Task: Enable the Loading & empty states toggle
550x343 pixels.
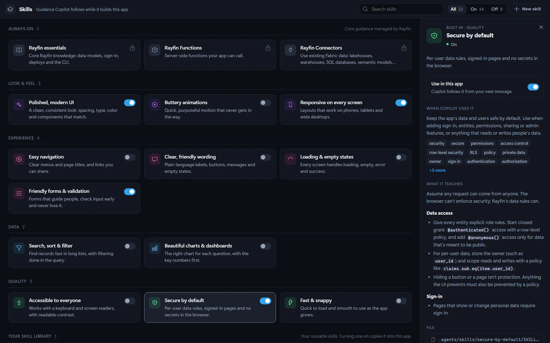Action: [401, 157]
